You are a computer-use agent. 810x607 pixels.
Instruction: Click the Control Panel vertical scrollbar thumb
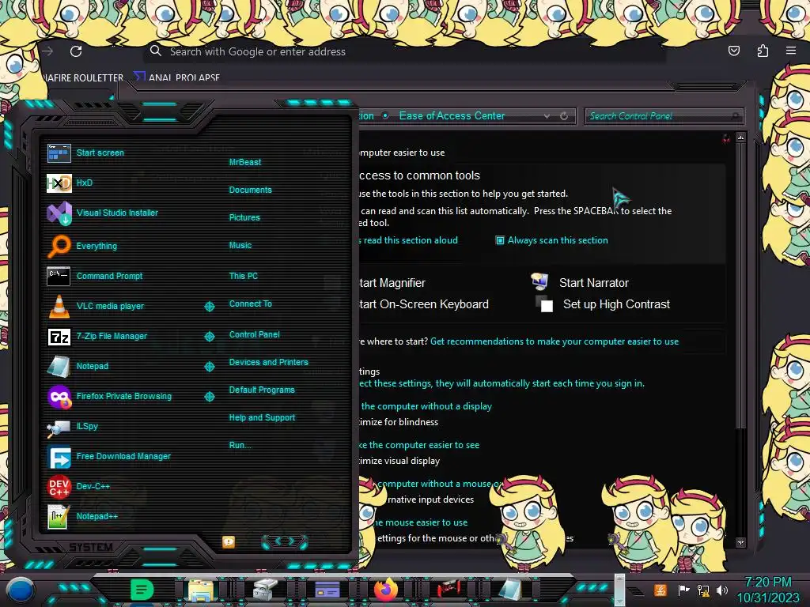click(740, 285)
